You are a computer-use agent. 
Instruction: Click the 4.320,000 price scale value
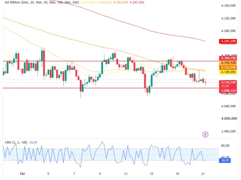point(228,18)
